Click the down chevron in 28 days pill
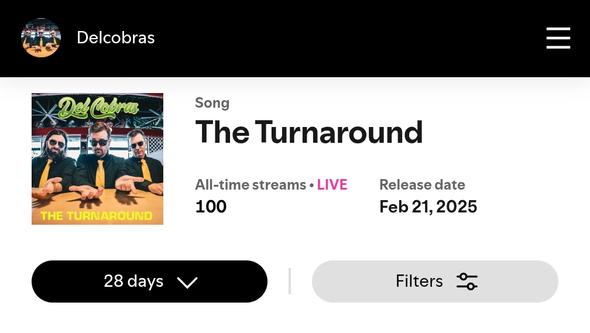The image size is (590, 333). pos(187,283)
